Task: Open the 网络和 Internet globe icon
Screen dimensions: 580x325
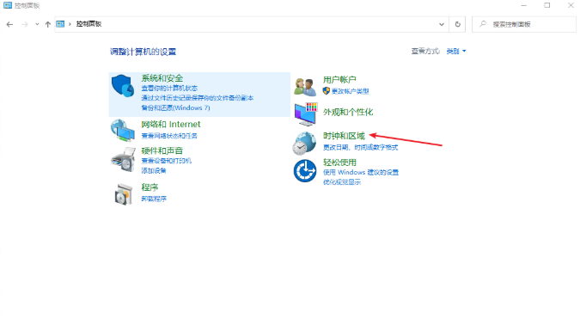Action: [122, 131]
